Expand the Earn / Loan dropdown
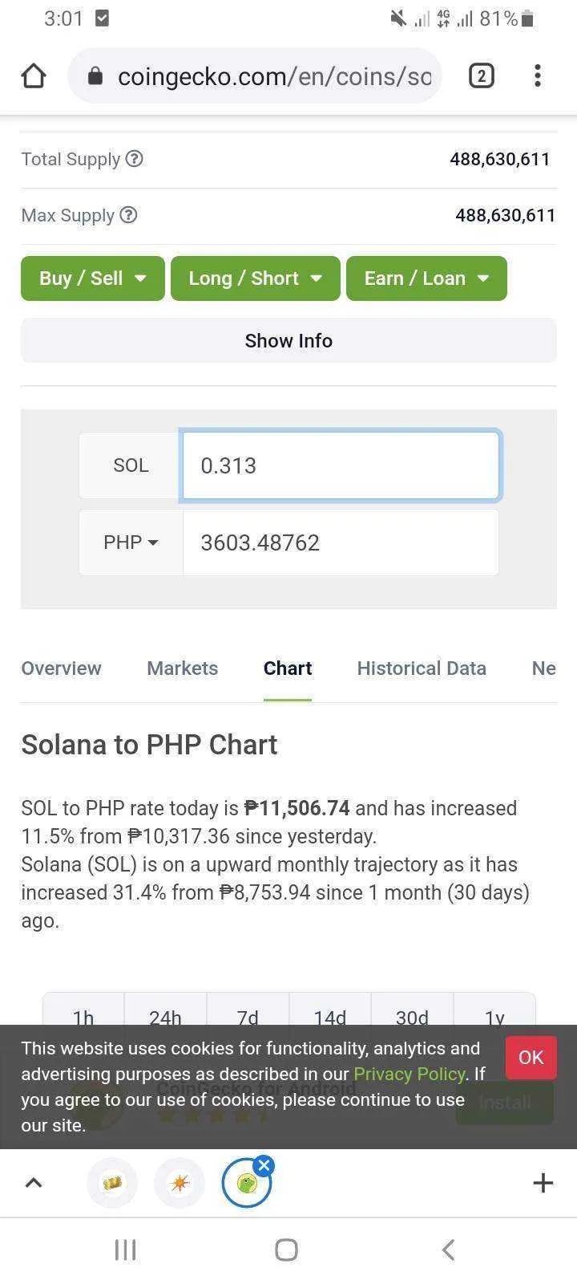 [426, 278]
